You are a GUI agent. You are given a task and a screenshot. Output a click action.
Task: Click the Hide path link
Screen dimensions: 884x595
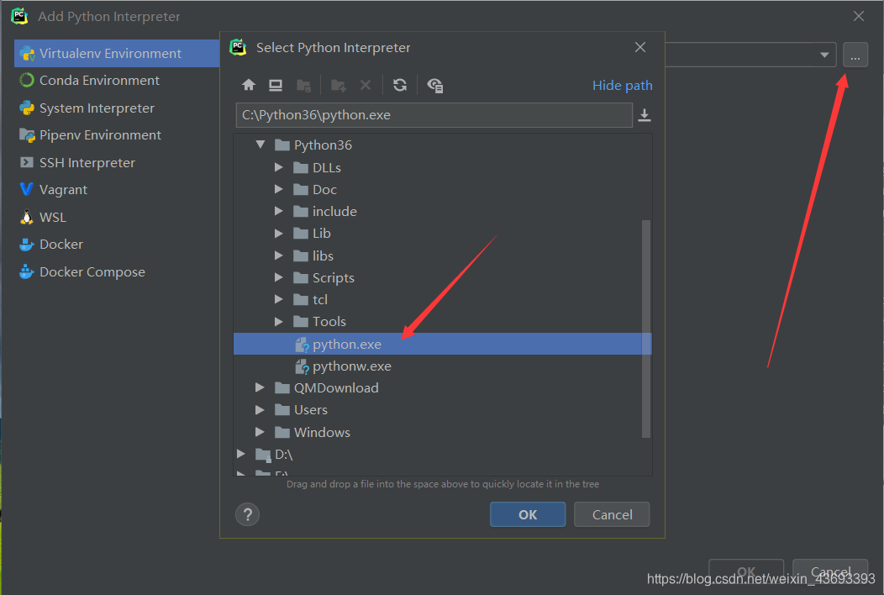point(623,85)
